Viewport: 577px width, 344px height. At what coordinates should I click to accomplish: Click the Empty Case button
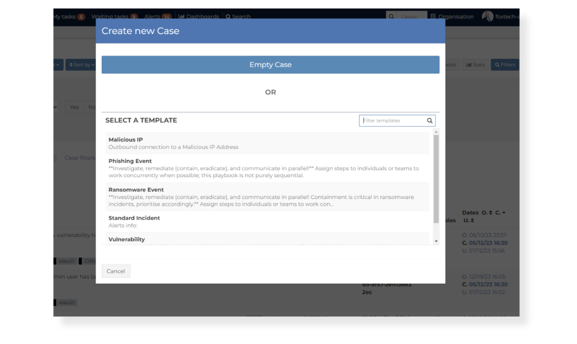coord(270,65)
